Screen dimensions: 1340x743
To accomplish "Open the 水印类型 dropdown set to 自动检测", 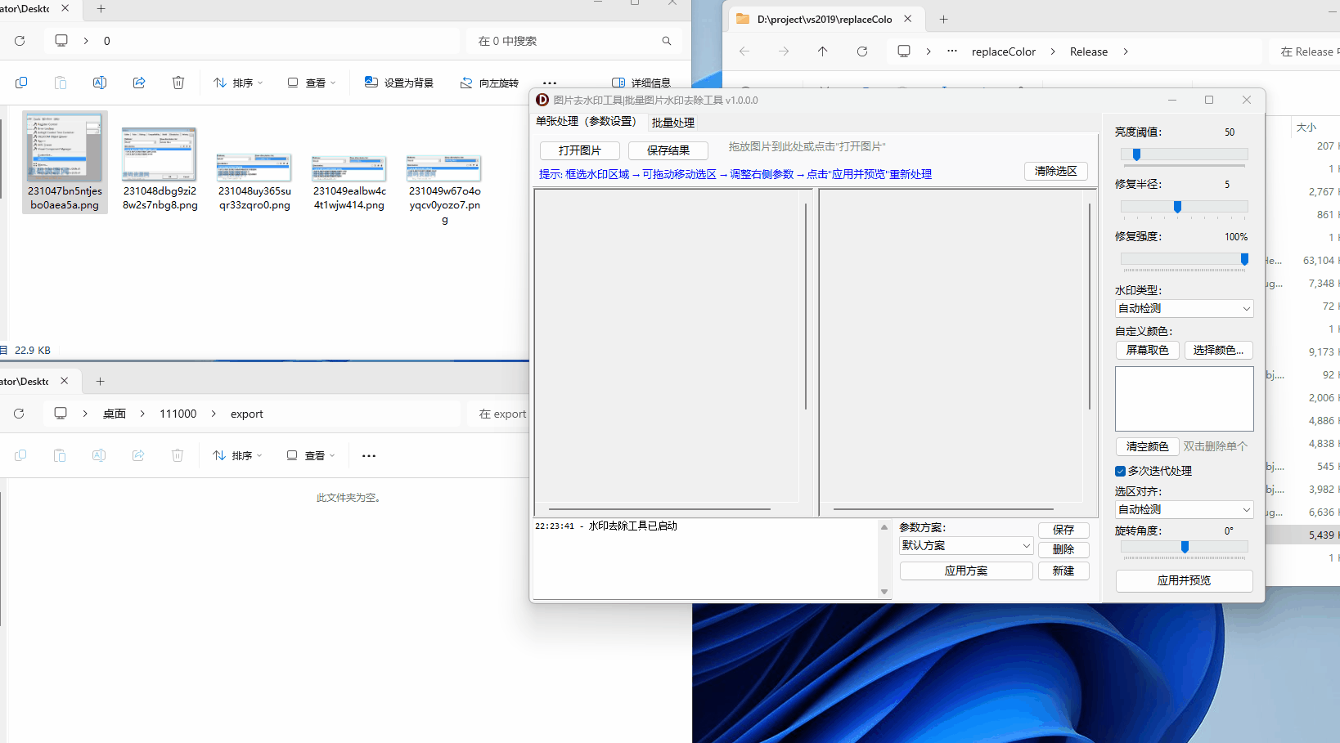I will pos(1184,308).
